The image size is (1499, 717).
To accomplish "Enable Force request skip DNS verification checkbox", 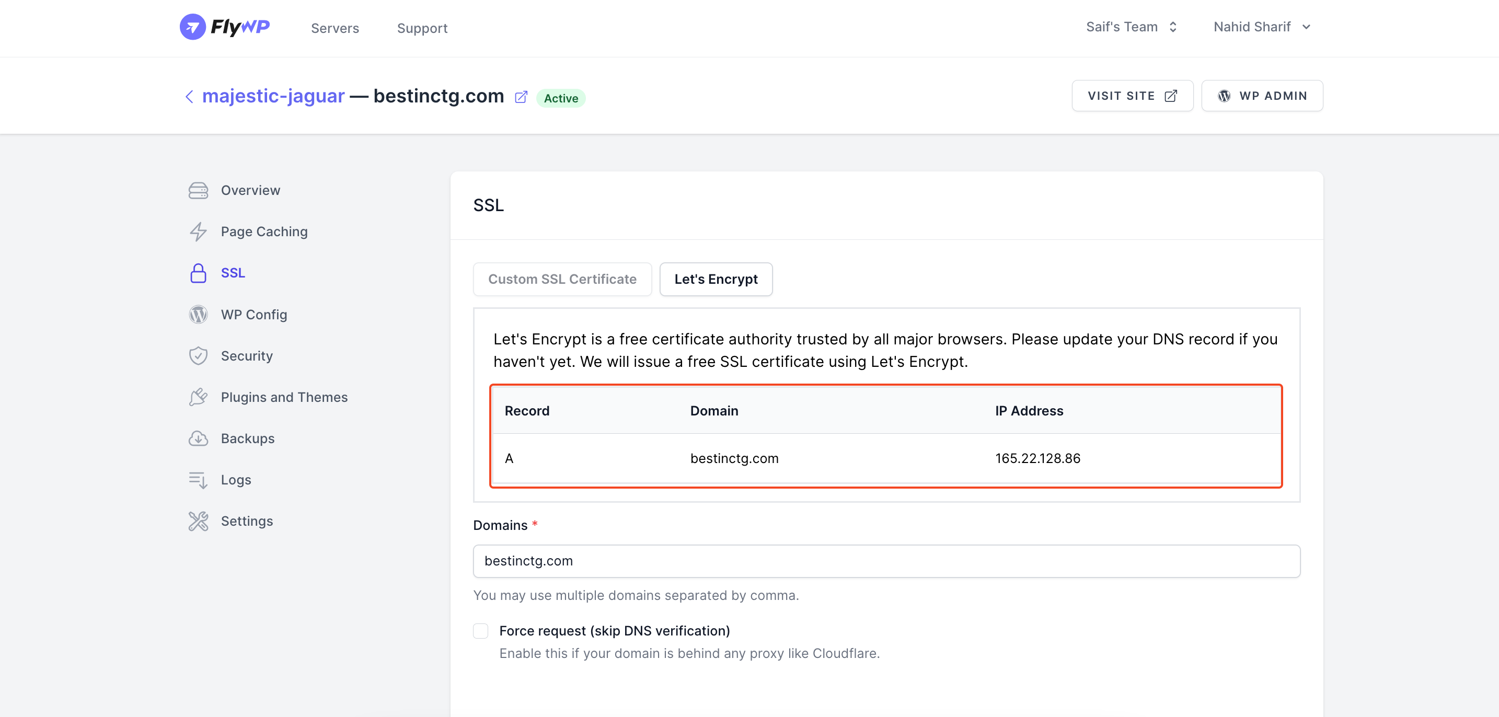I will [x=481, y=631].
